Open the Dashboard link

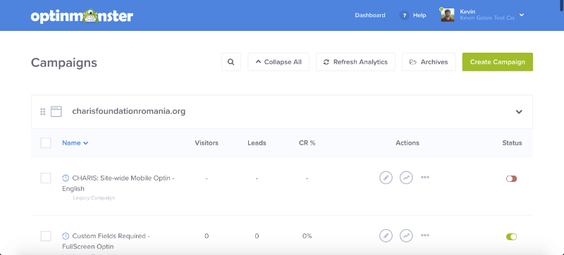click(x=370, y=15)
